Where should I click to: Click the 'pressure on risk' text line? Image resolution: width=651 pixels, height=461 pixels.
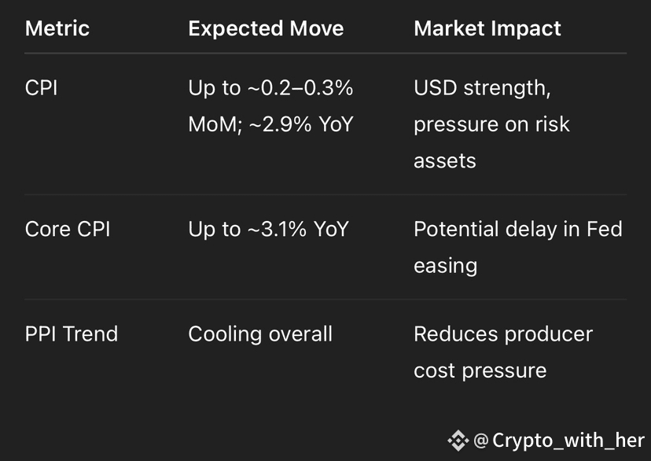[x=492, y=124]
